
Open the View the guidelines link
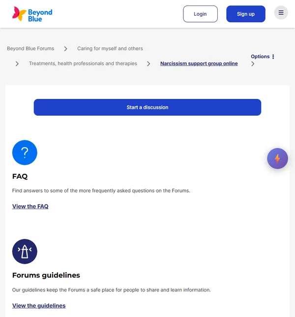39,306
